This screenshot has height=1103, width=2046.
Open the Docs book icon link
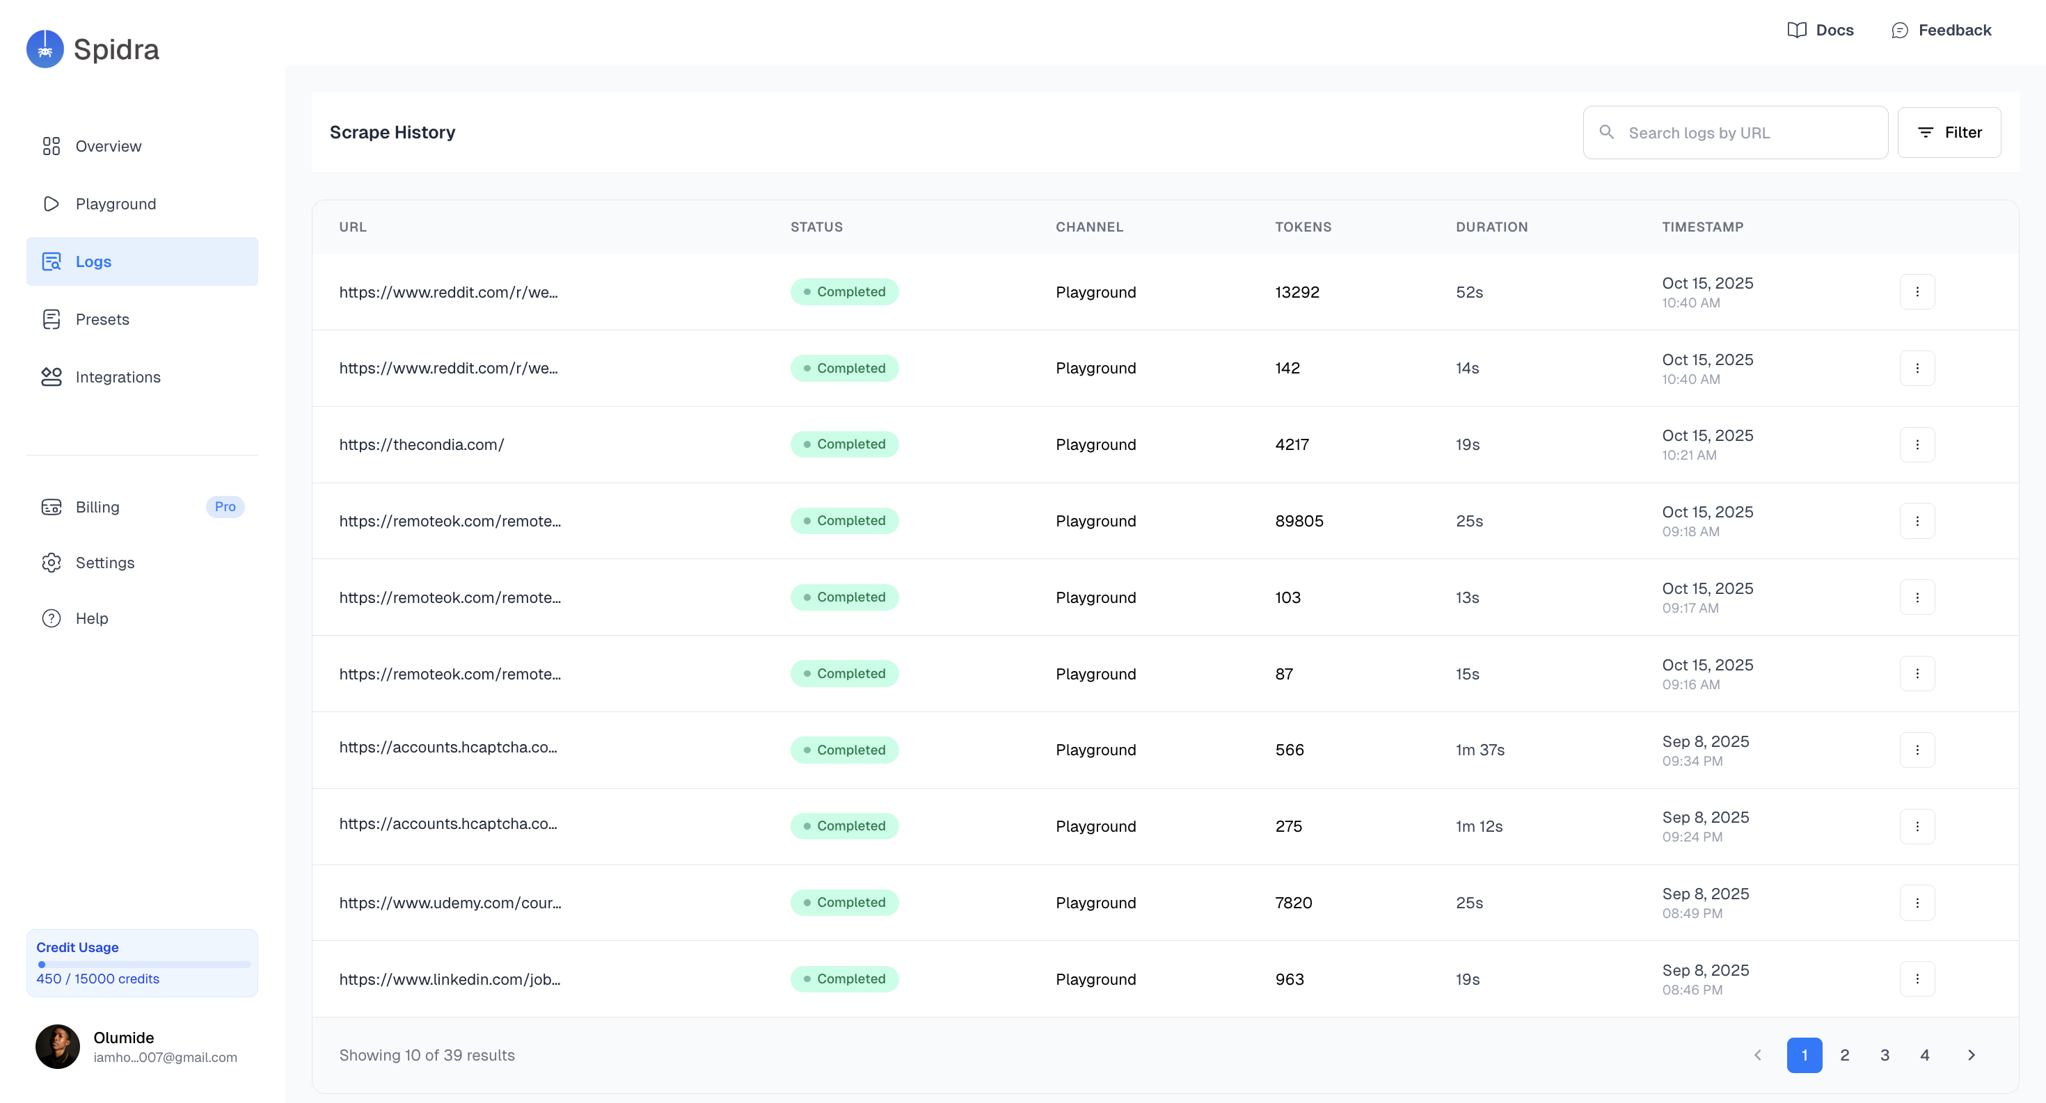[1797, 30]
